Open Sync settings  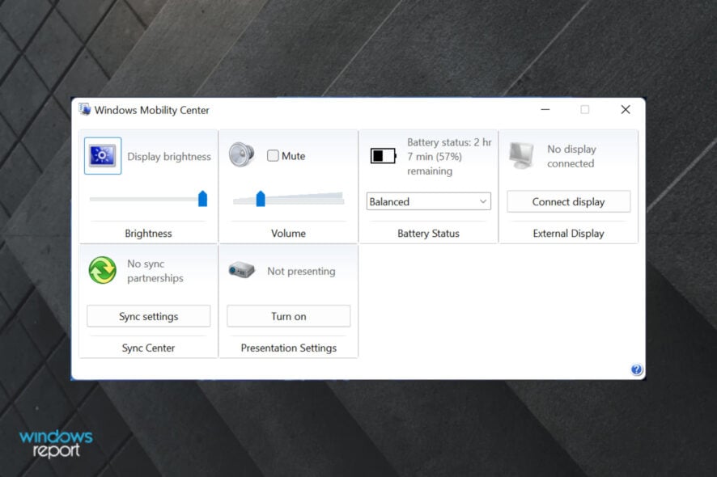[148, 316]
